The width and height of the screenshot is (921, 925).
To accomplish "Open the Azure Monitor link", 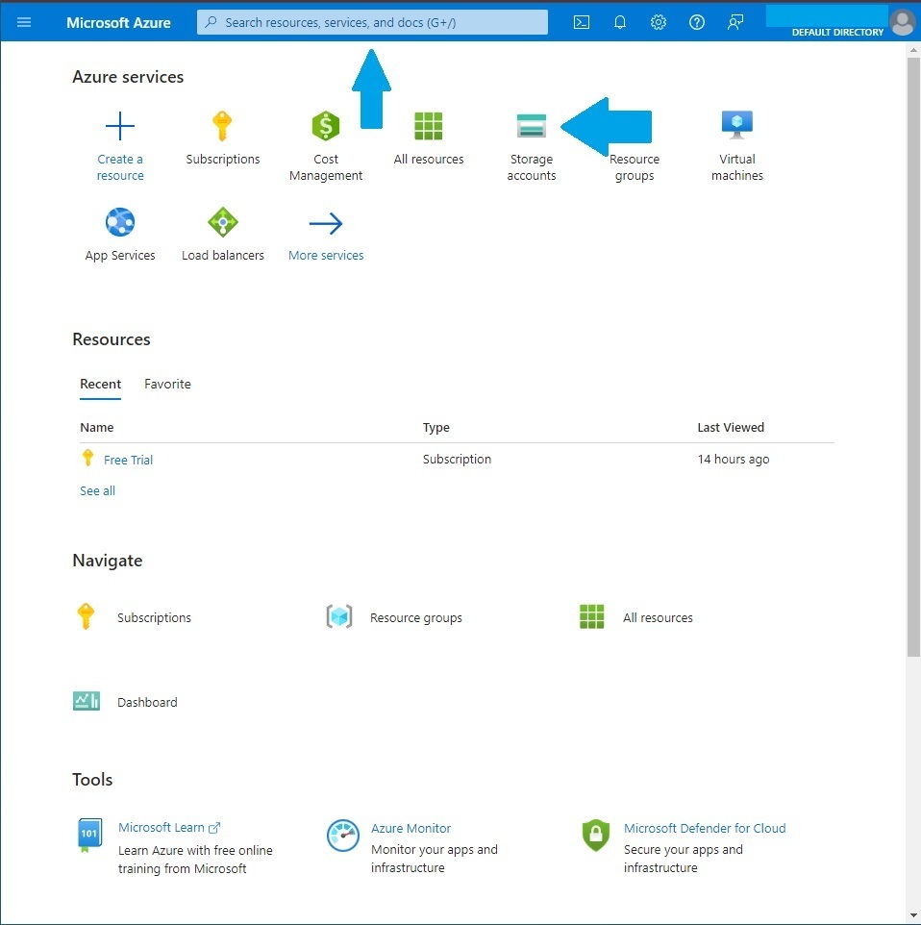I will tap(411, 828).
